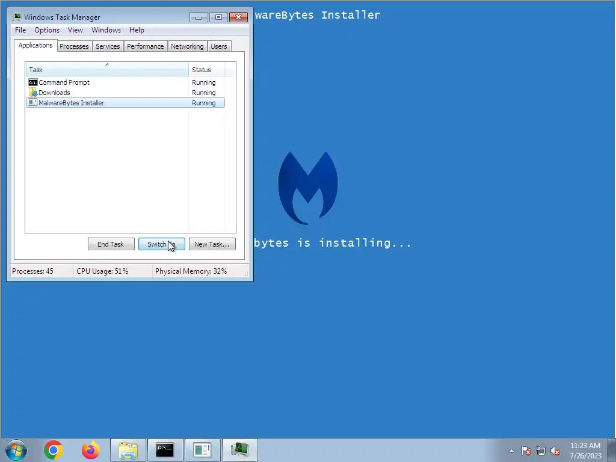
Task: Open the Options menu
Action: [x=47, y=30]
